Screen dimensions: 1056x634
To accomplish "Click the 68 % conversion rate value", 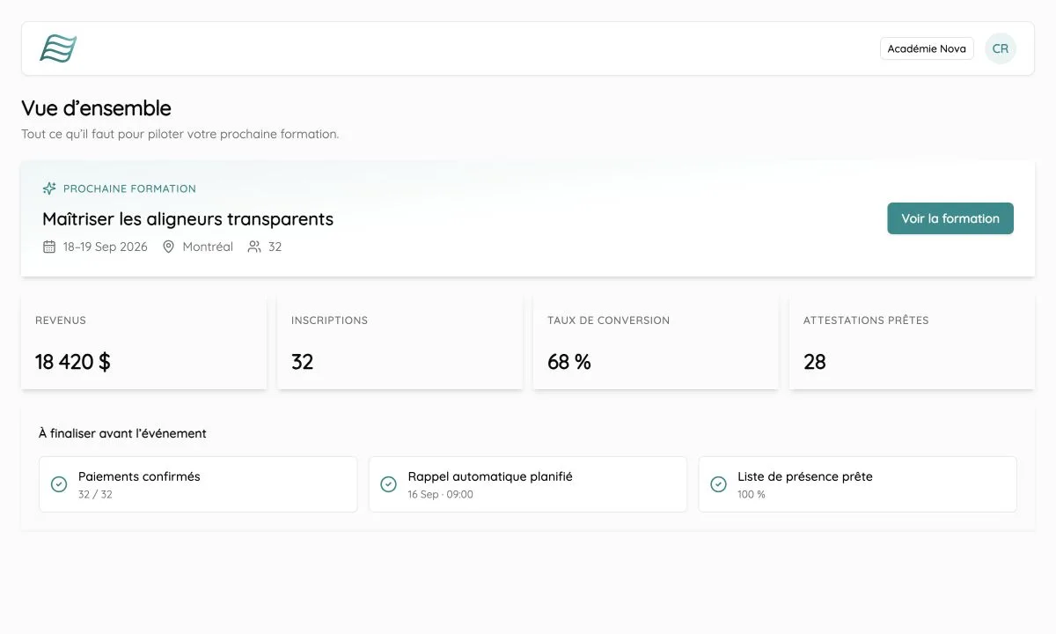I will pos(569,362).
